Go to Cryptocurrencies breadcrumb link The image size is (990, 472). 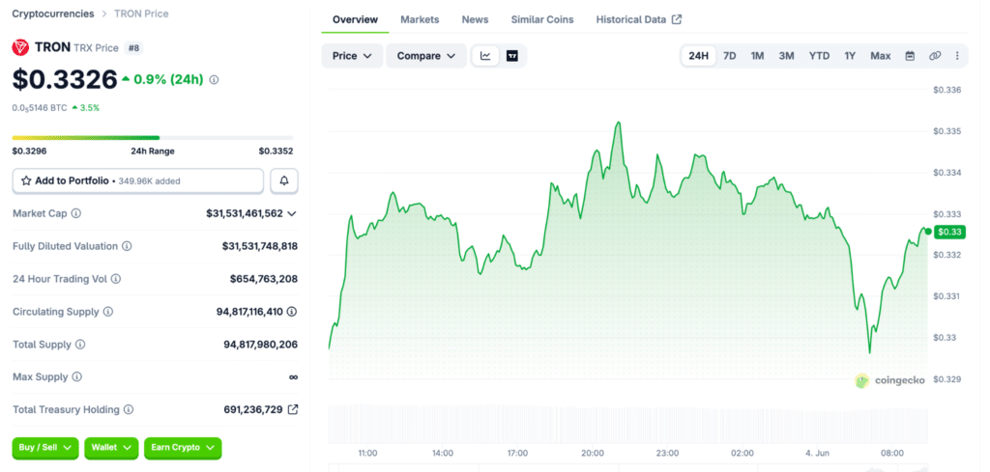pos(53,14)
